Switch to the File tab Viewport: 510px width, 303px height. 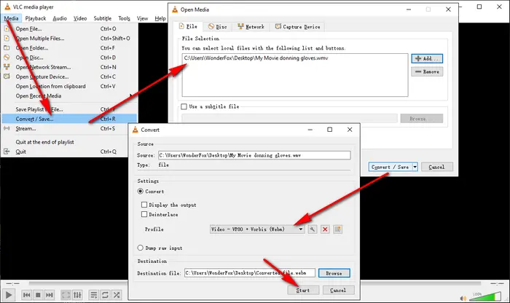(188, 26)
